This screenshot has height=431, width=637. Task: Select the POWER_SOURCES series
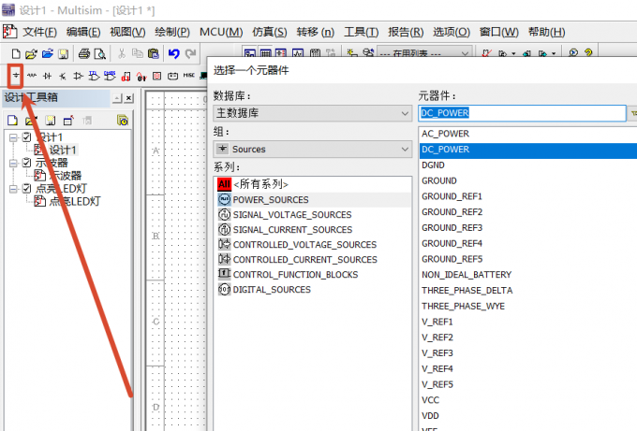click(313, 199)
